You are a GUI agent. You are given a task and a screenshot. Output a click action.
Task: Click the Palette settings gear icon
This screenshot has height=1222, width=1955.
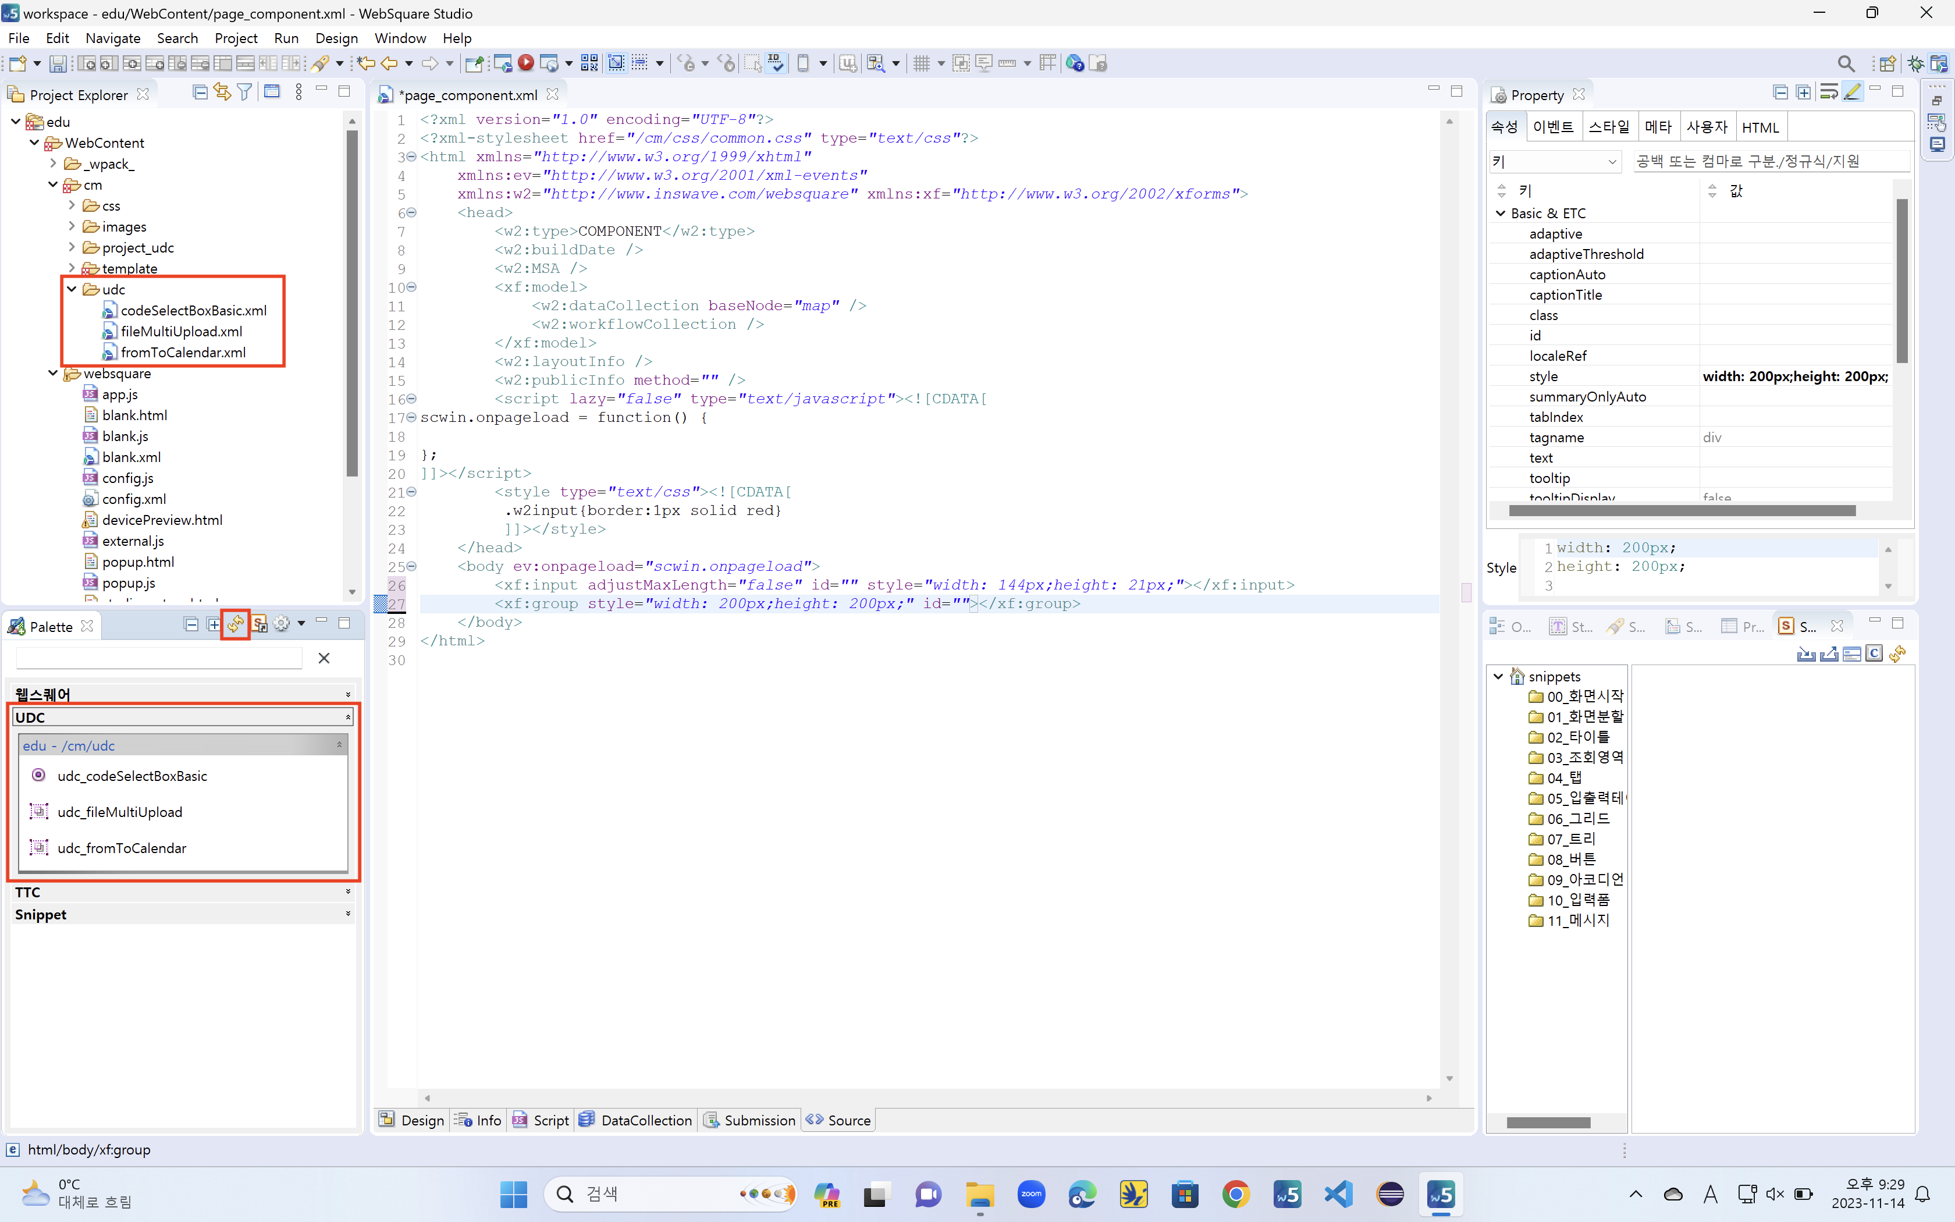[281, 624]
